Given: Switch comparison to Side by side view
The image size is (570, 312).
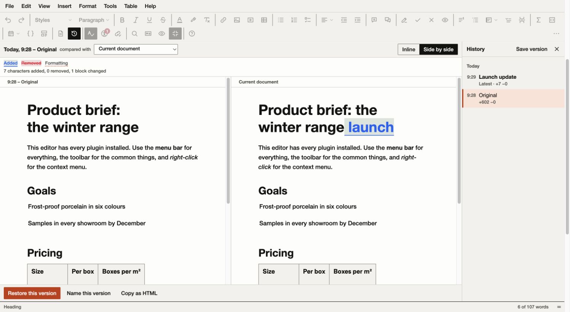Looking at the screenshot, I should (438, 49).
